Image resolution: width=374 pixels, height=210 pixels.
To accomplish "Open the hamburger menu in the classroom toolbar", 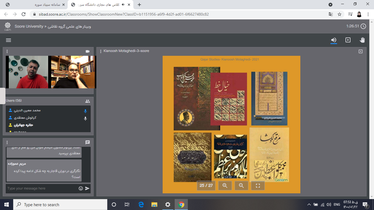I will point(8,40).
